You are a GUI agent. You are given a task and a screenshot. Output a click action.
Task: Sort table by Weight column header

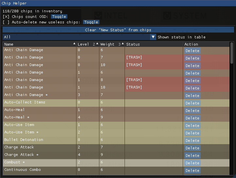(x=112, y=44)
